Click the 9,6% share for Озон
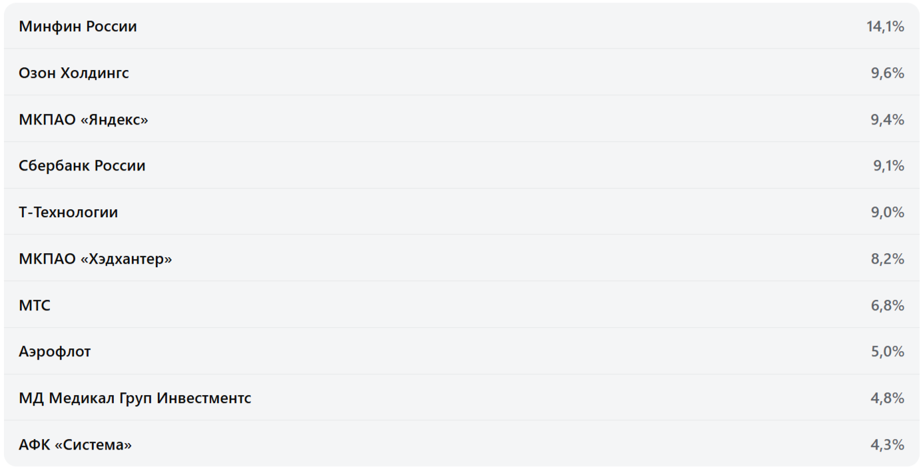 point(887,73)
